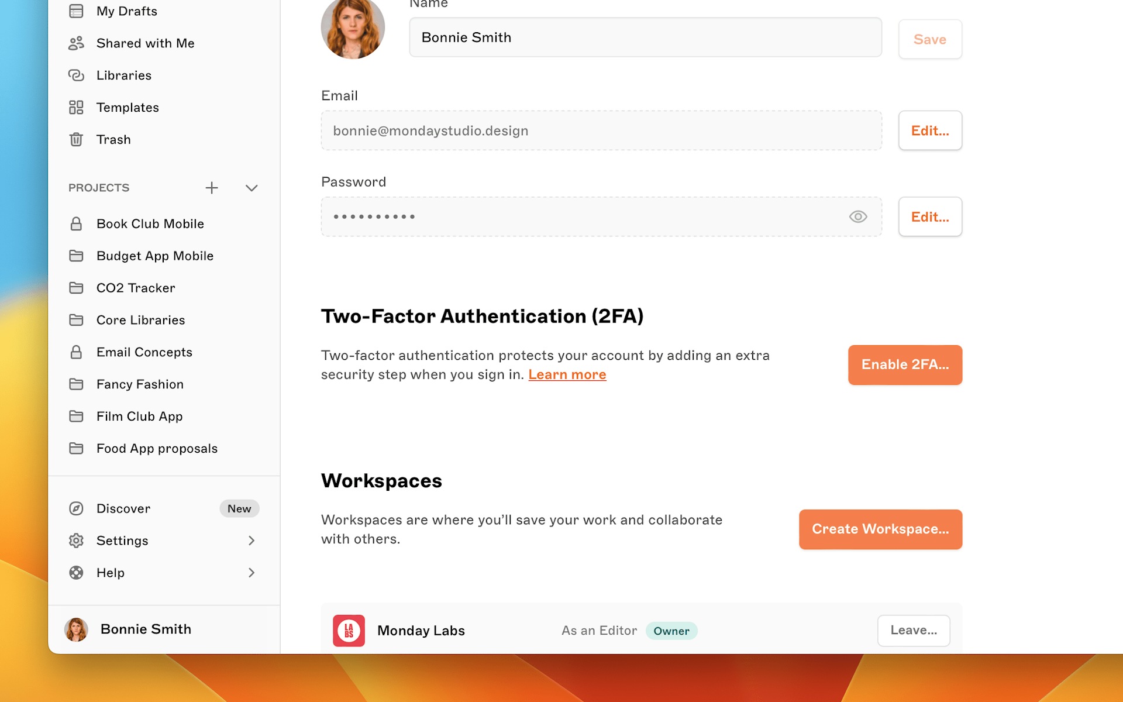Select the Libraries icon in sidebar
Viewport: 1123px width, 702px height.
76,75
